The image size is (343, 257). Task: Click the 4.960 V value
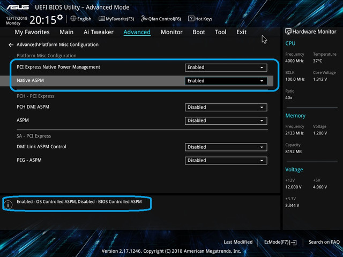click(320, 187)
